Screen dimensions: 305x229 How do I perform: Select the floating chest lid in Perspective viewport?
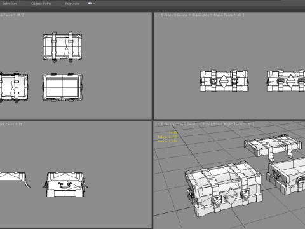coord(273,148)
